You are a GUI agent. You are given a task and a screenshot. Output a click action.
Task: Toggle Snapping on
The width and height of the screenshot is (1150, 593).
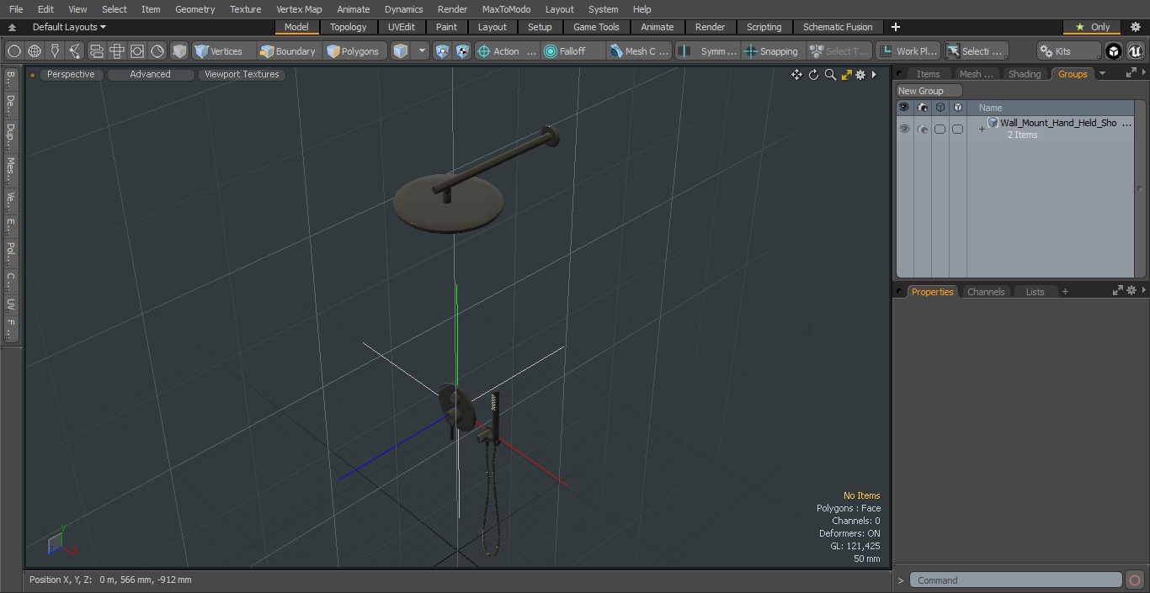(x=771, y=51)
